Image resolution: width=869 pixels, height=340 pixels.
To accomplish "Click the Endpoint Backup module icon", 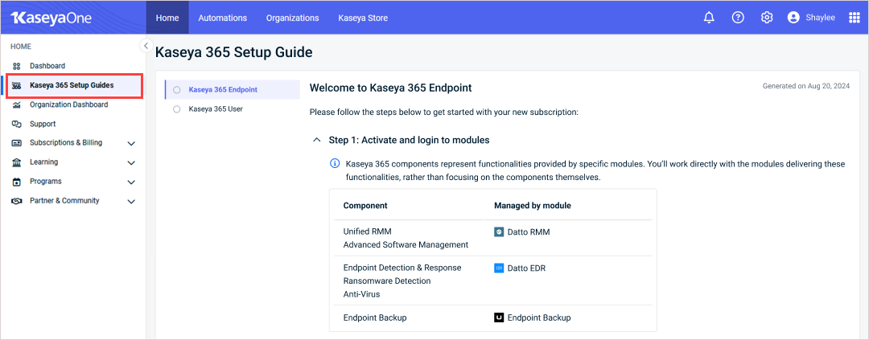I will 499,317.
